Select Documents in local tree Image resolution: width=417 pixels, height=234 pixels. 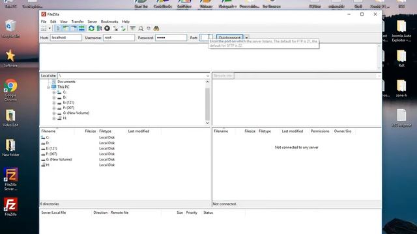(x=66, y=82)
